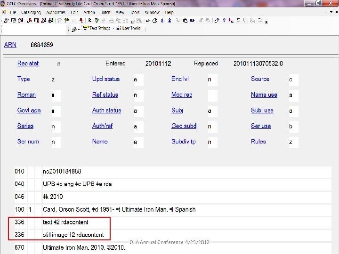Click the yellow Text Strings icon
Image resolution: width=339 pixels, height=254 pixels.
pyautogui.click(x=86, y=28)
